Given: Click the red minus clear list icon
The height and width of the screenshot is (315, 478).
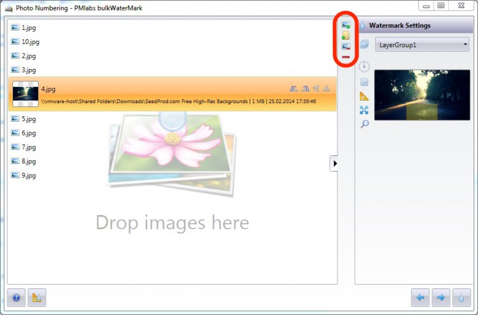Looking at the screenshot, I should pos(345,57).
